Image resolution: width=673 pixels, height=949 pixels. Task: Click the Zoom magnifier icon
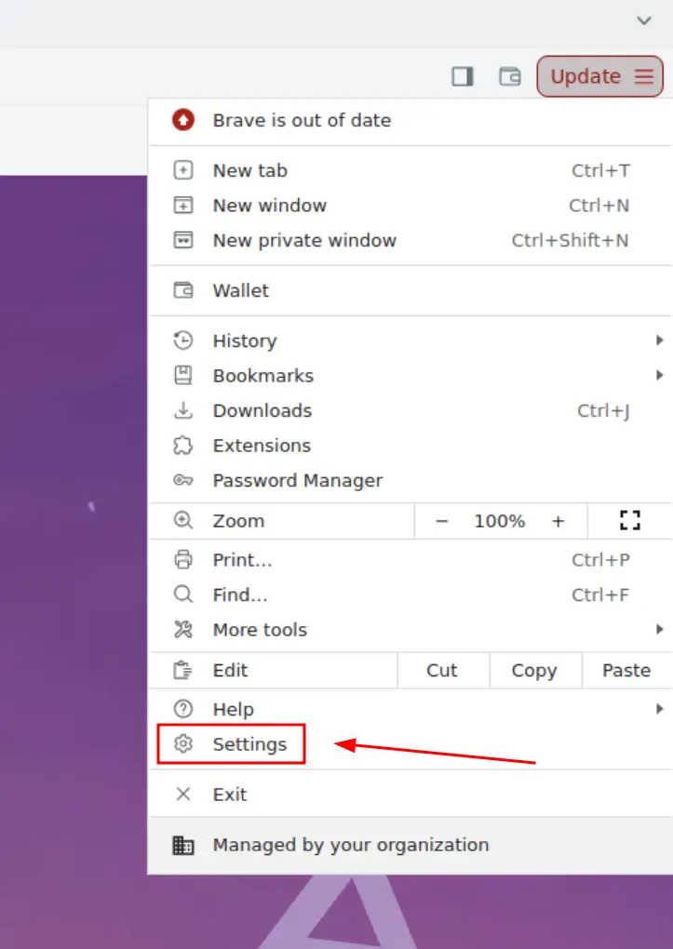coord(183,520)
